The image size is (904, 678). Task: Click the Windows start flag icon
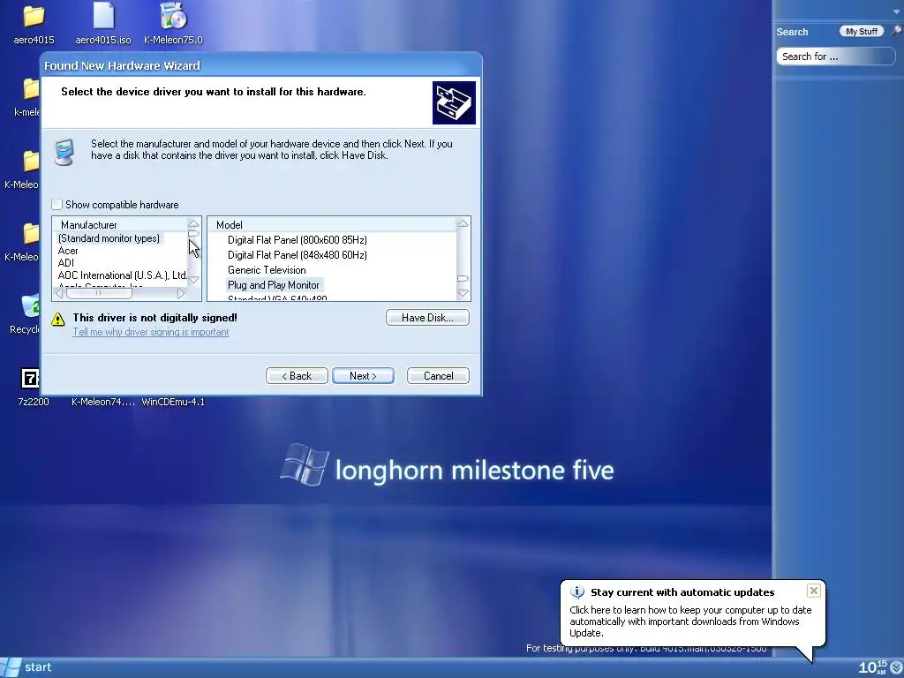tap(10, 667)
